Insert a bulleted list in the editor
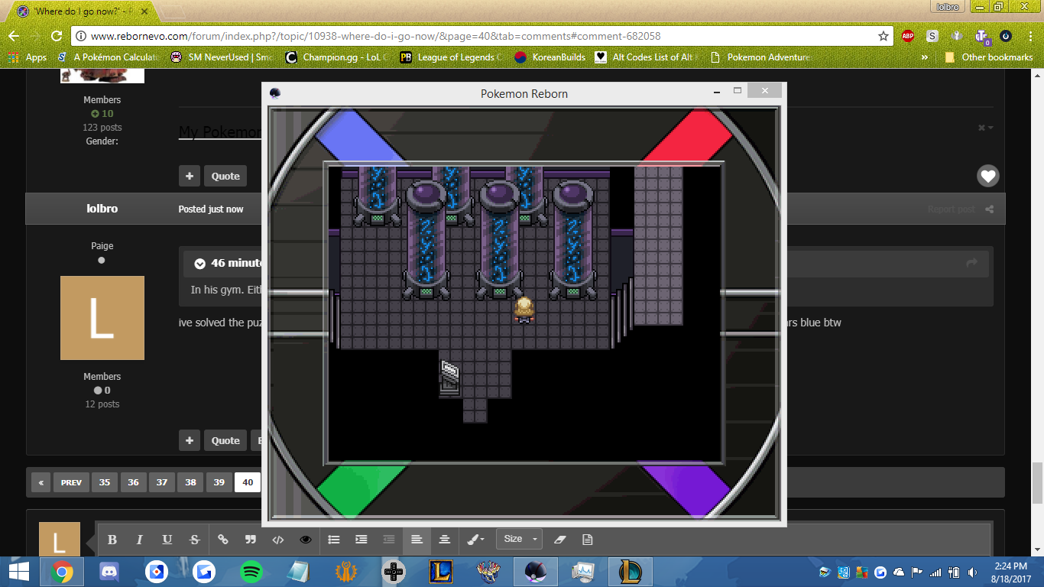The width and height of the screenshot is (1044, 587). click(x=334, y=540)
